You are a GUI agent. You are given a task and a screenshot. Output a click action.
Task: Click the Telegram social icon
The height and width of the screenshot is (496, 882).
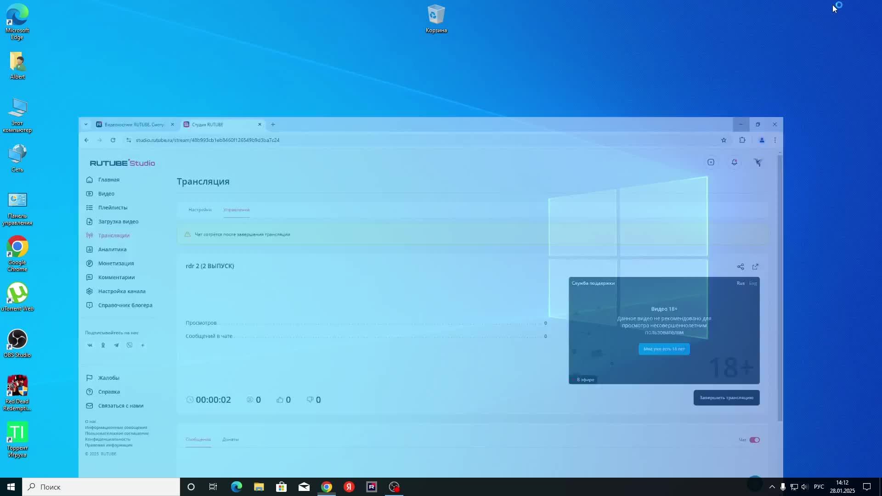point(116,345)
